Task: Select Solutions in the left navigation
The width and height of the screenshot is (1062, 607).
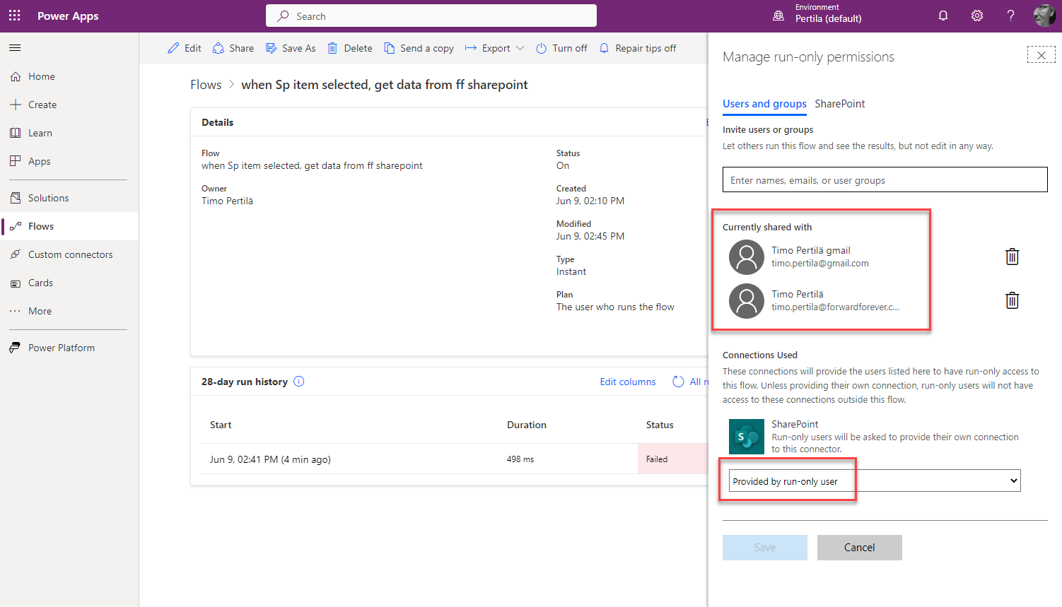Action: tap(48, 198)
